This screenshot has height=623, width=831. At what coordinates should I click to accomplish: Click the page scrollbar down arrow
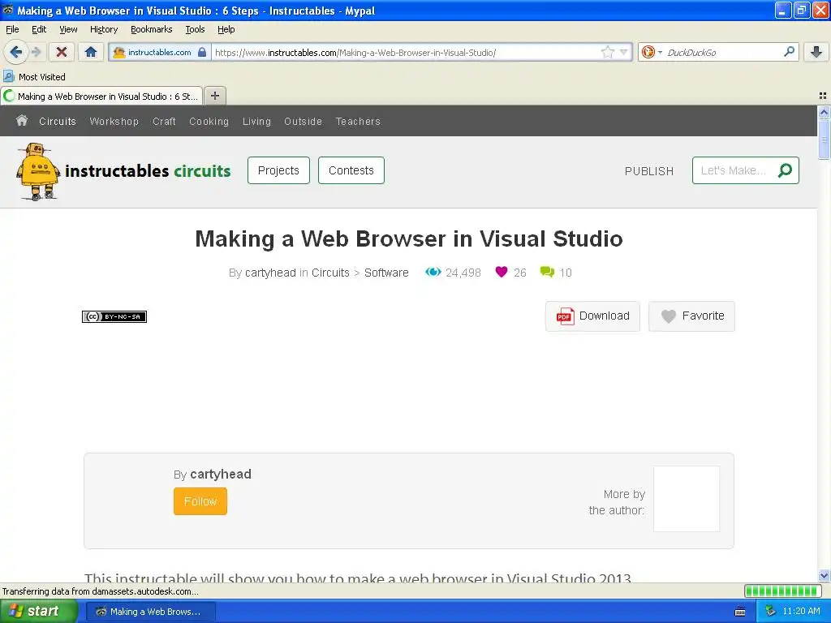point(824,575)
